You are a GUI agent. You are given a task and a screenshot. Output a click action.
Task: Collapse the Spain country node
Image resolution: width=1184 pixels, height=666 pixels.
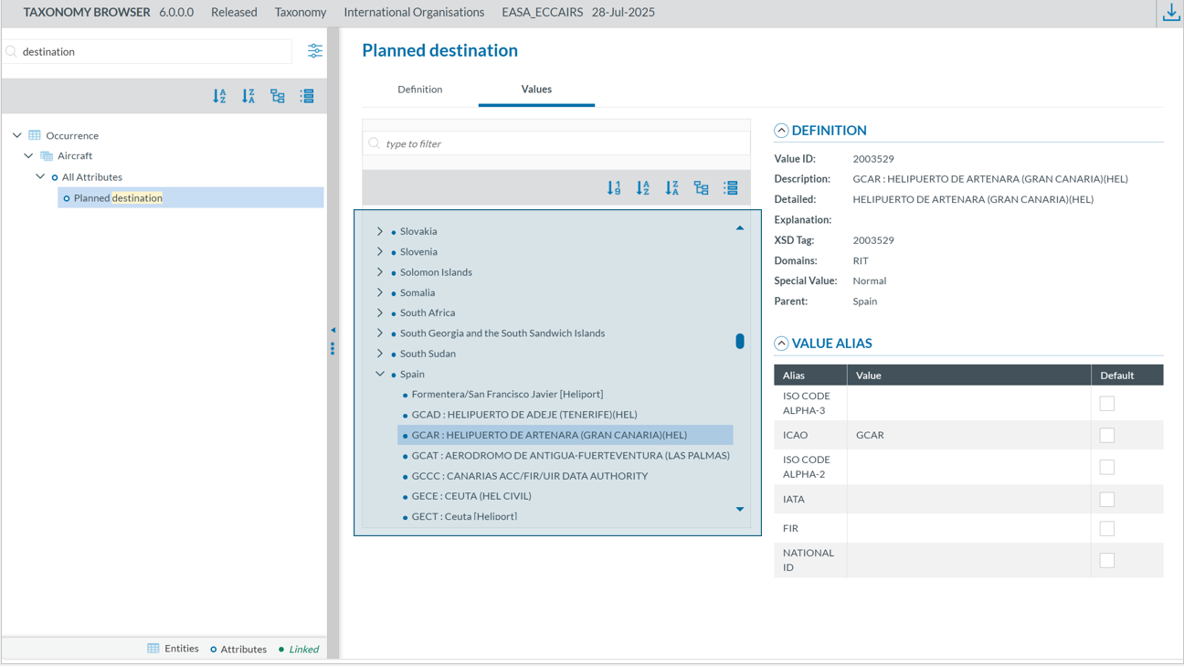(380, 374)
